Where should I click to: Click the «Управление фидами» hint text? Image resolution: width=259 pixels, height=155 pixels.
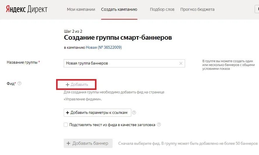[x=83, y=99]
